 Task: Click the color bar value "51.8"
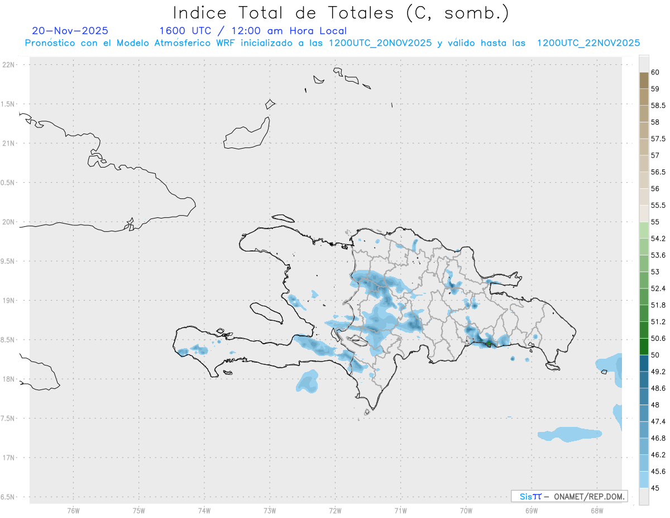[x=658, y=305]
